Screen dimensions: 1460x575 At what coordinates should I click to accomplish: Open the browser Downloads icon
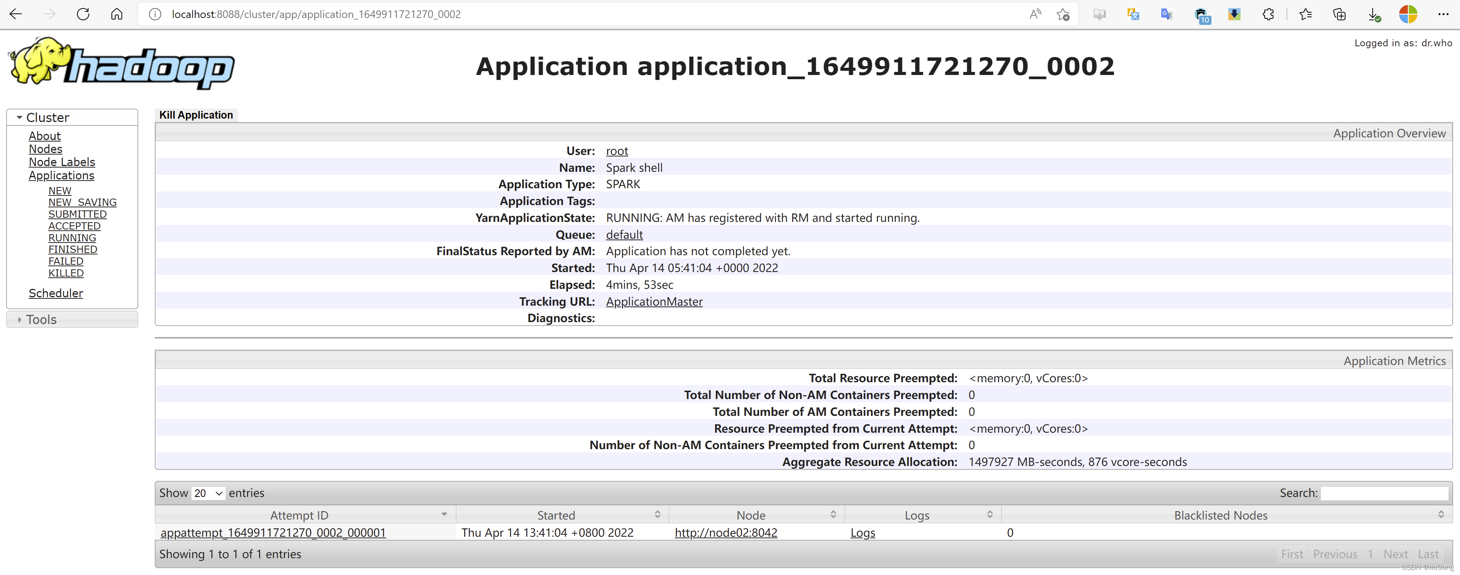[1374, 15]
